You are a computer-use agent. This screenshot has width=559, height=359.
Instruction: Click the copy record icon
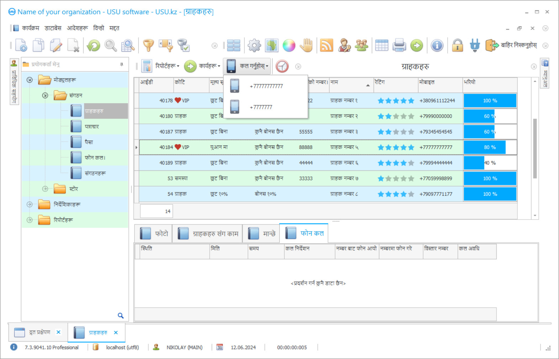pos(38,45)
